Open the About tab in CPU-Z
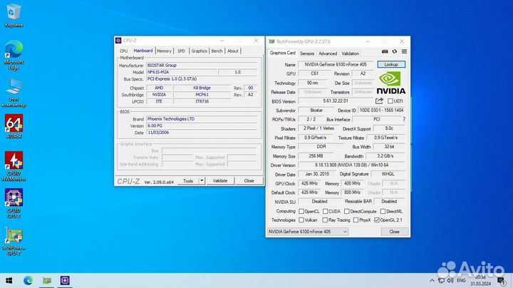 click(x=232, y=51)
